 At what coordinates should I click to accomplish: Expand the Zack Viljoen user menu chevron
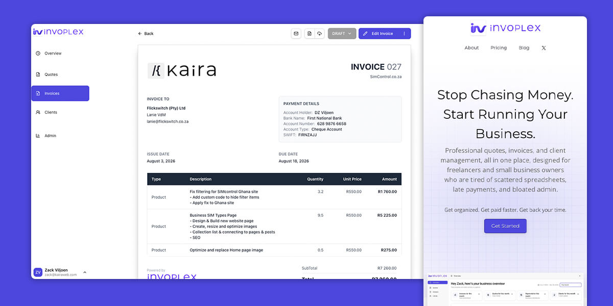85,272
